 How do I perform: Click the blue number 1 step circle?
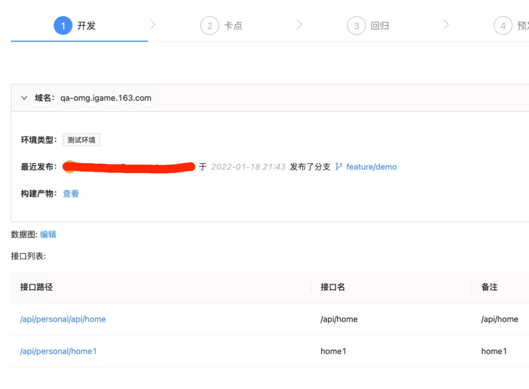tap(63, 25)
